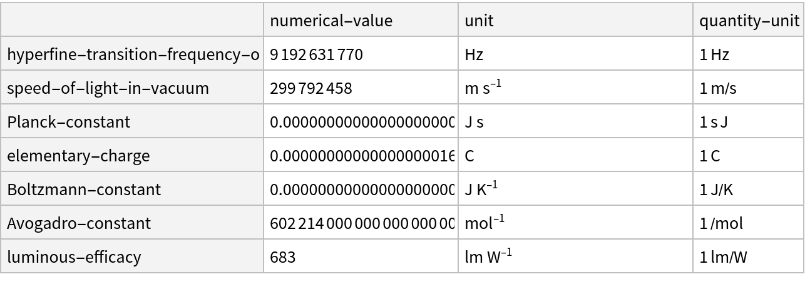Select the speed-of-light-in-vacuum row header
This screenshot has height=294, width=805.
click(x=132, y=88)
